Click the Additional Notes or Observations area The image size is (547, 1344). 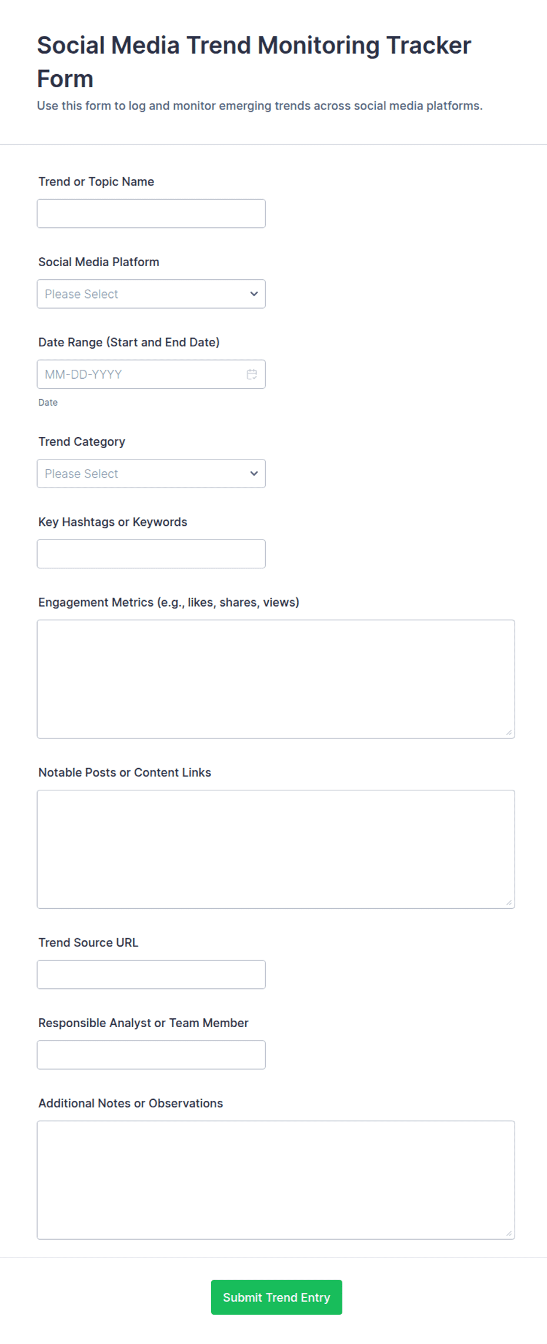click(x=276, y=1180)
